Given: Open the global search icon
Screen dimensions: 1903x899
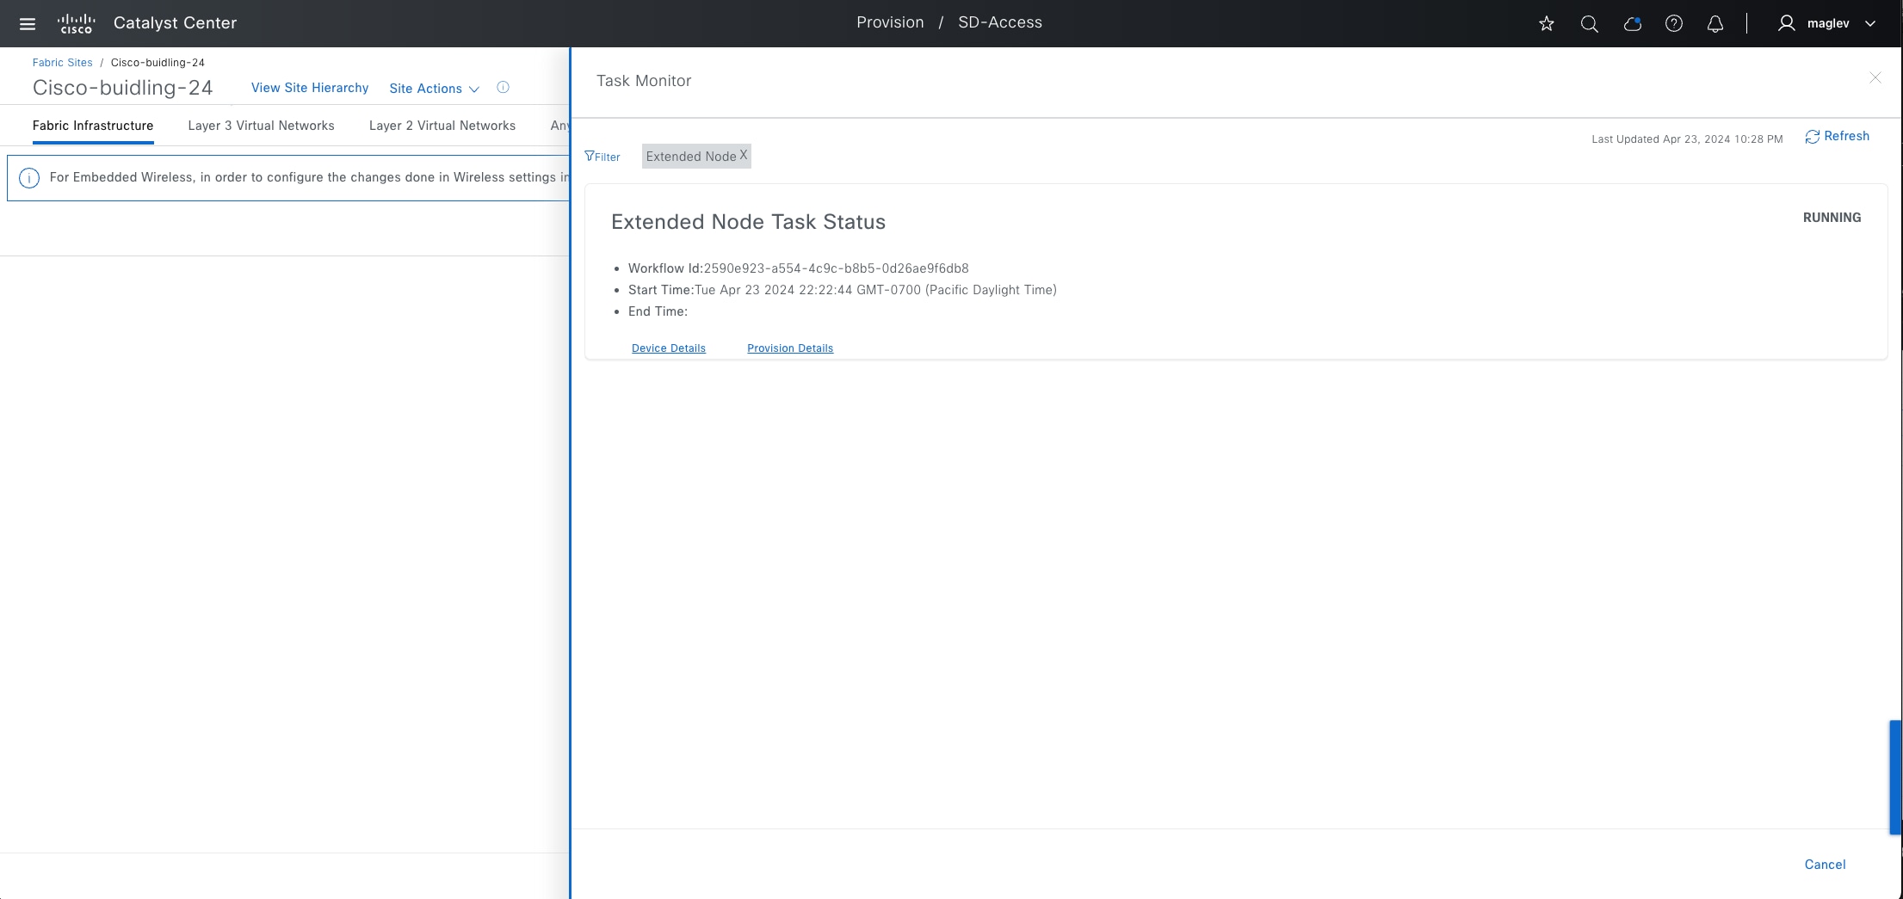Looking at the screenshot, I should pyautogui.click(x=1589, y=23).
